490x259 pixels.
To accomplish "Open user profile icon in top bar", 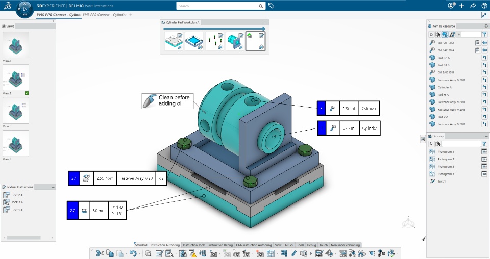I will pyautogui.click(x=451, y=6).
